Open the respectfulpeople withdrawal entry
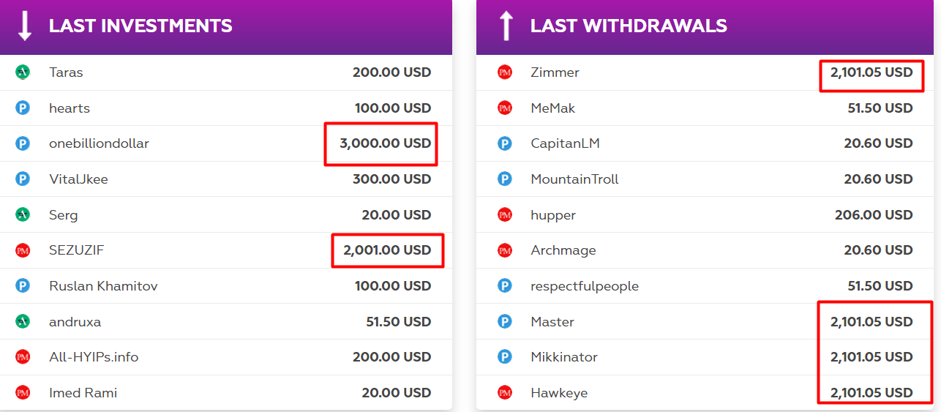Viewport: 941px width, 412px height. (585, 286)
